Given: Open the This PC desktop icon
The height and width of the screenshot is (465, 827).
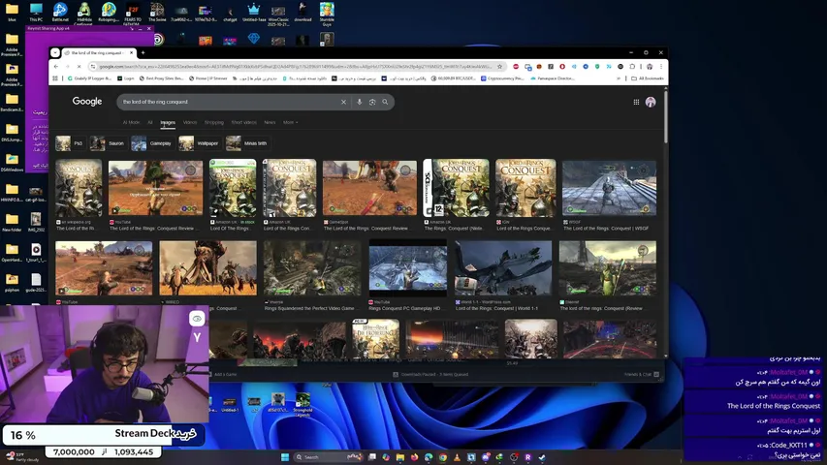Looking at the screenshot, I should (36, 13).
